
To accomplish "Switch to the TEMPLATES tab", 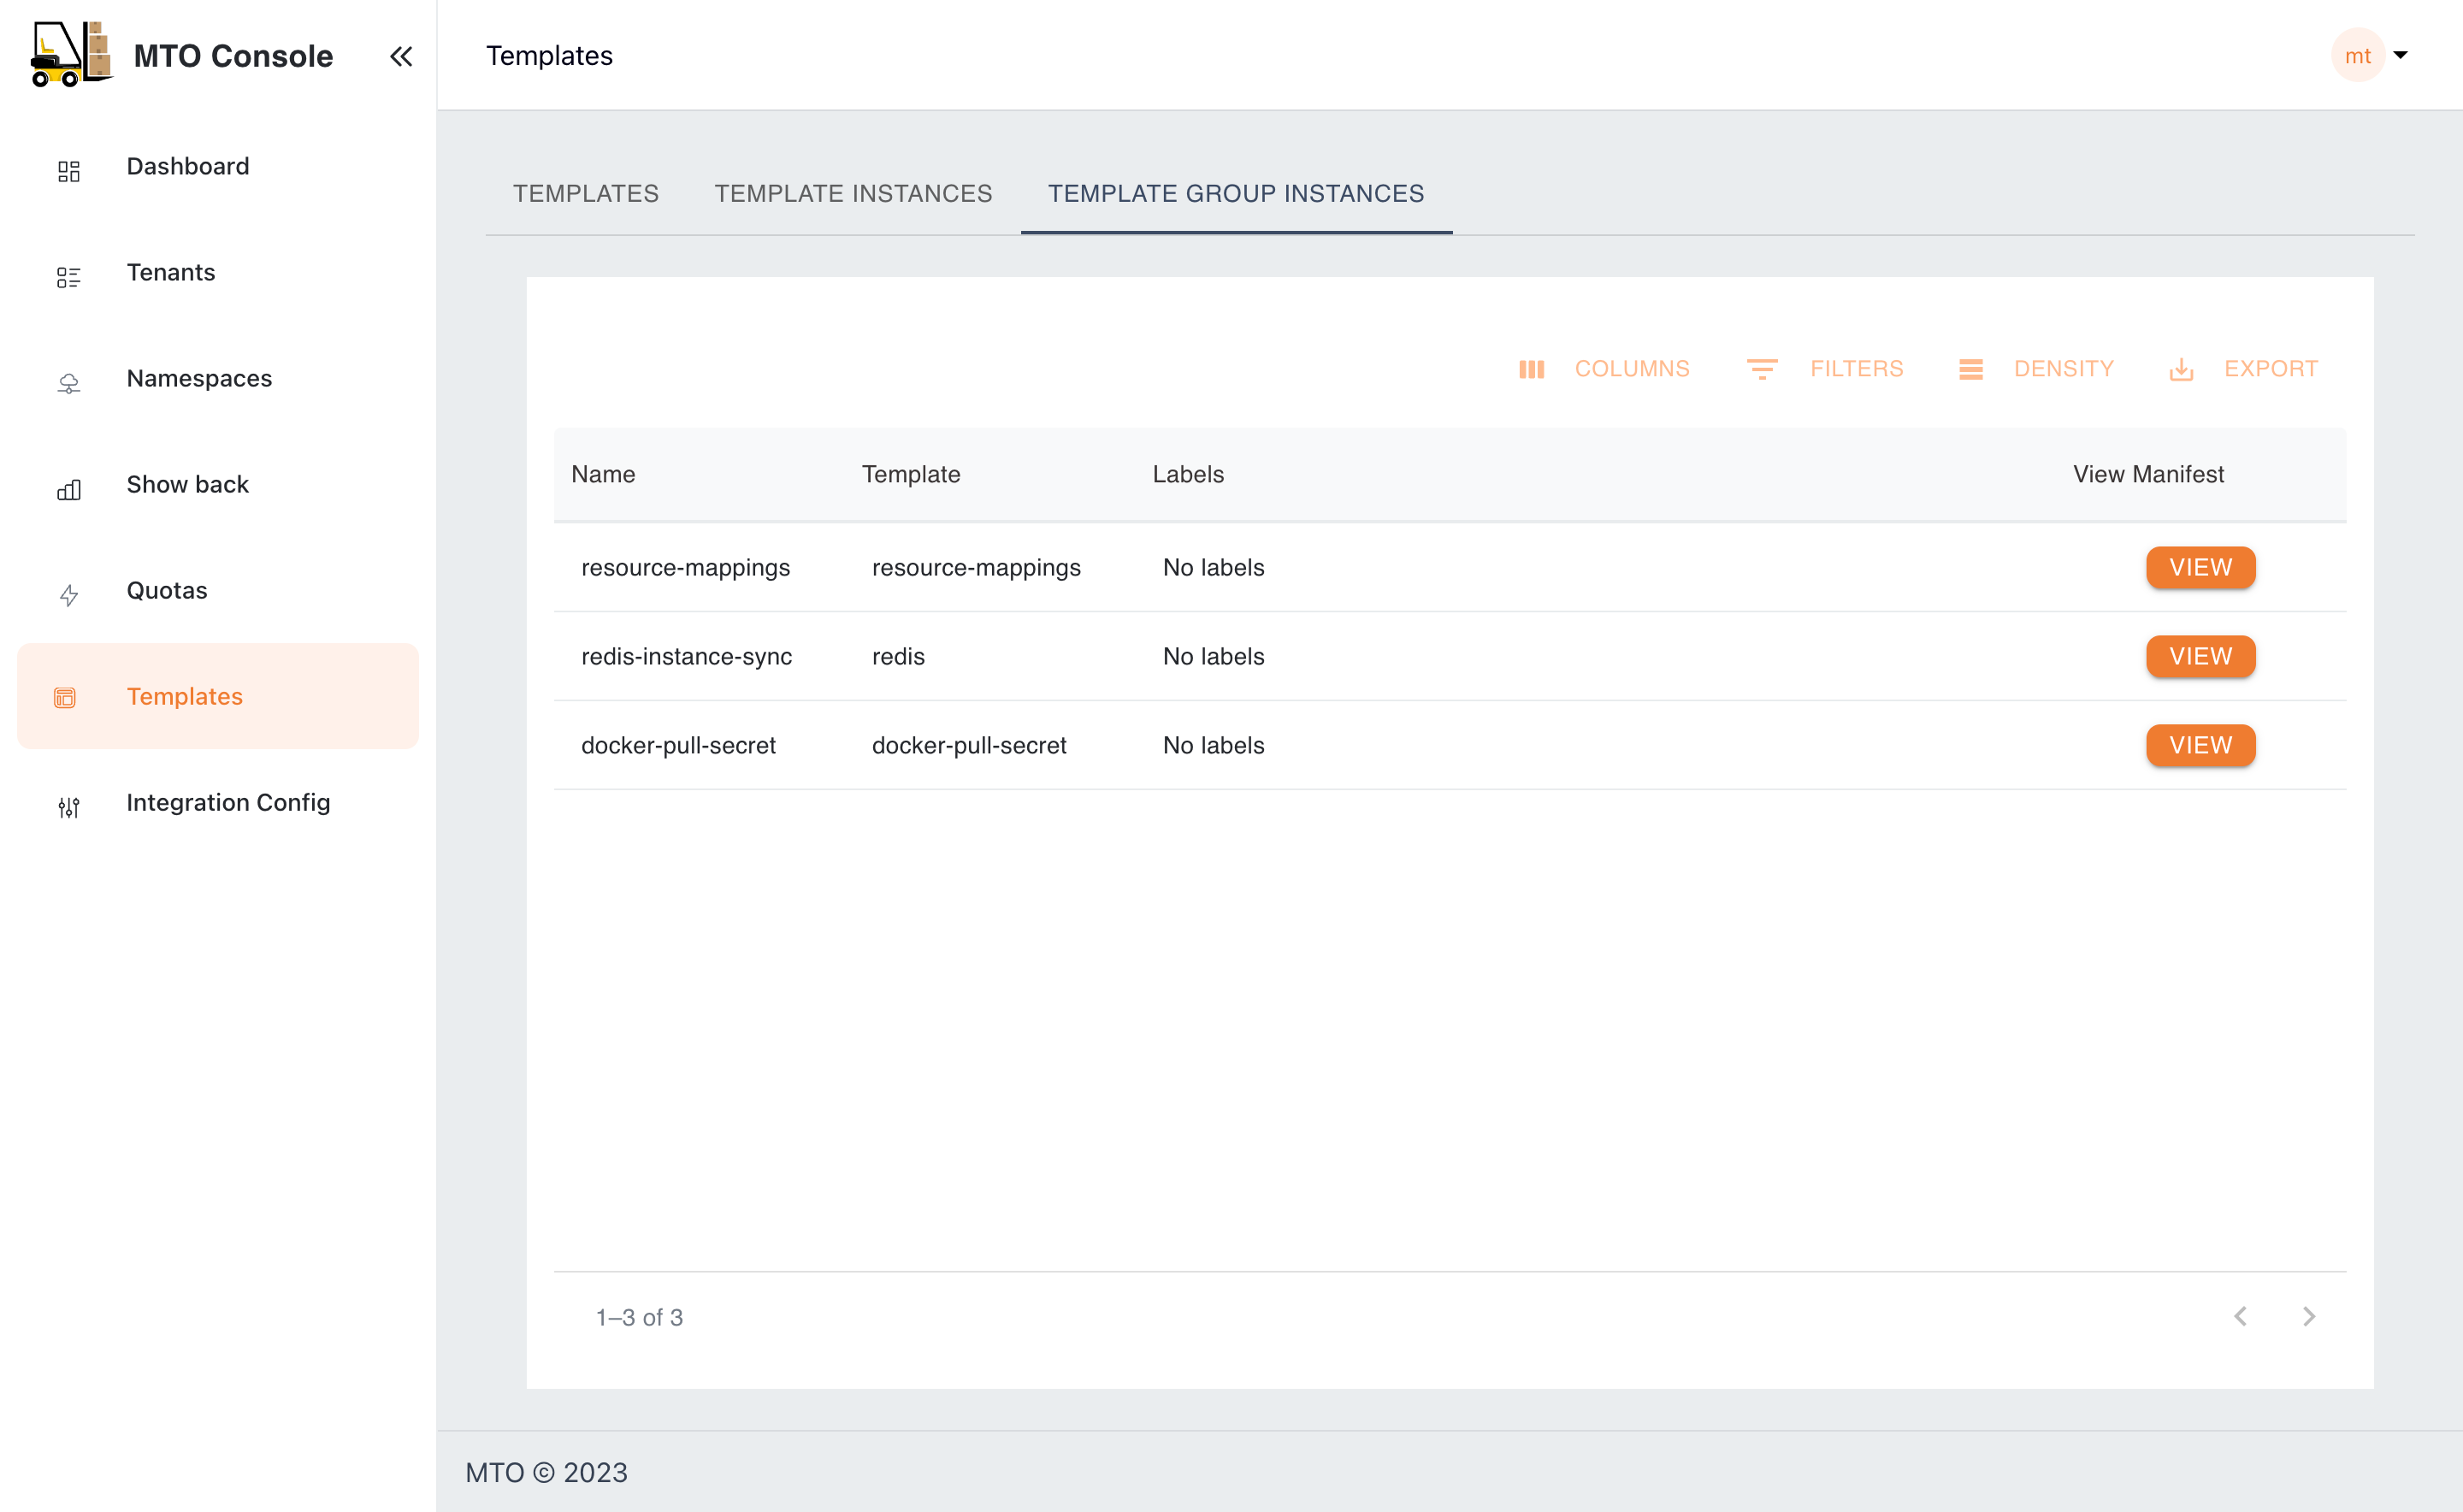I will tap(586, 193).
